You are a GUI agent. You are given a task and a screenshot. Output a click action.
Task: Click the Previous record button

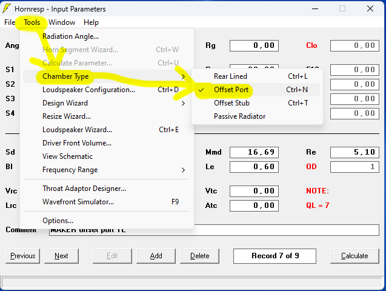tap(22, 256)
